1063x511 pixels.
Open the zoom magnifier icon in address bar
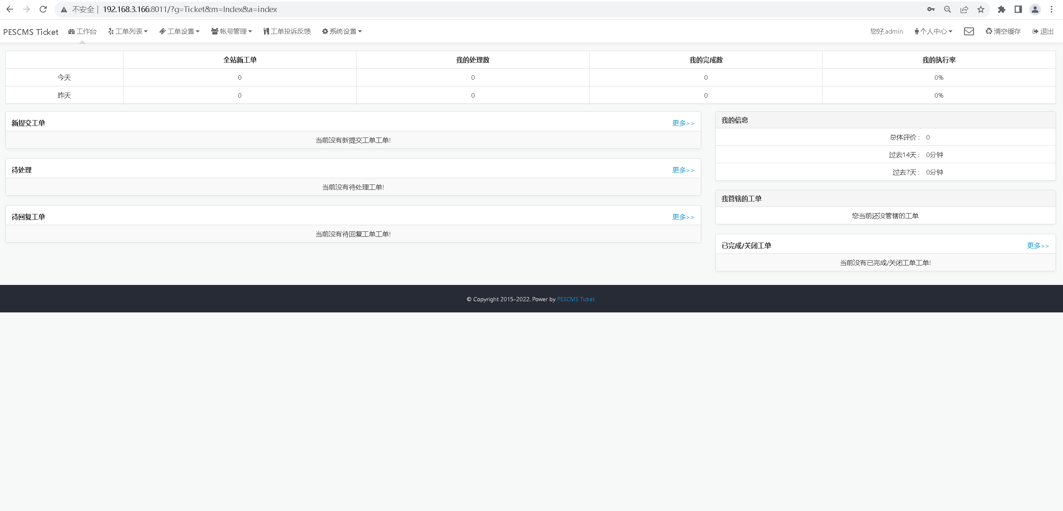(947, 9)
